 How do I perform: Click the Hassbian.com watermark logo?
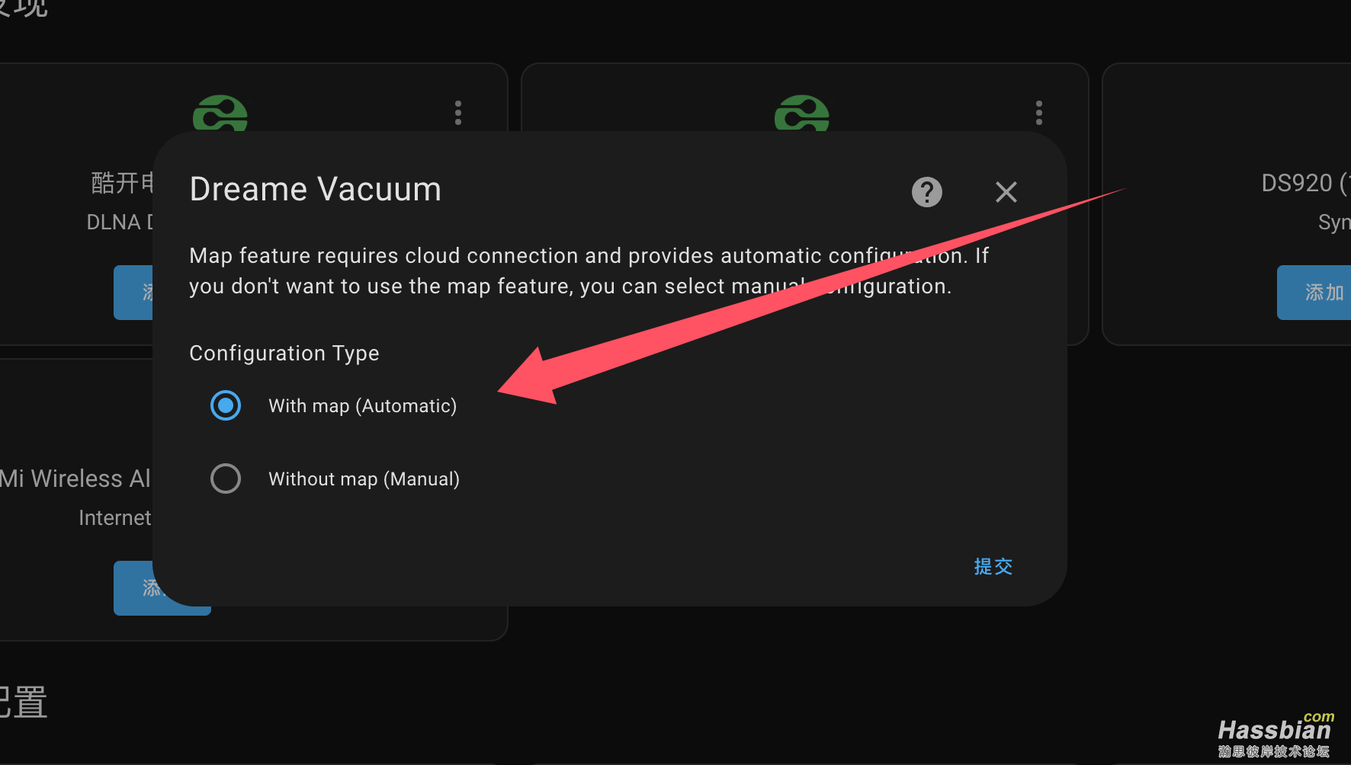(1276, 735)
